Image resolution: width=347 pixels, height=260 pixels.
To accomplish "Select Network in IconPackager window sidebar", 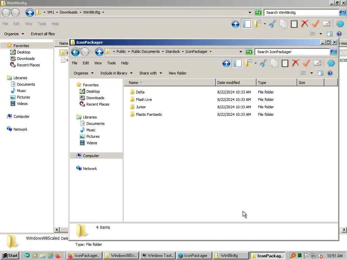I will point(90,169).
